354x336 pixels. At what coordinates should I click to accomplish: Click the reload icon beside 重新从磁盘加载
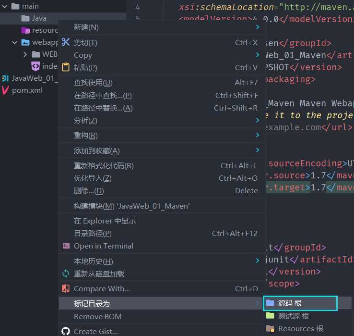(66, 274)
